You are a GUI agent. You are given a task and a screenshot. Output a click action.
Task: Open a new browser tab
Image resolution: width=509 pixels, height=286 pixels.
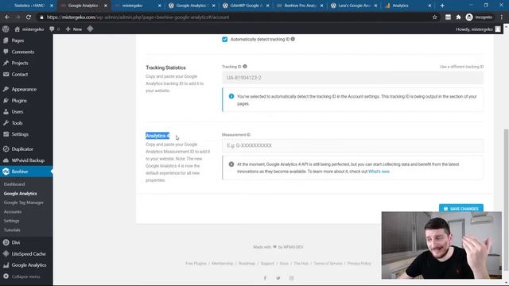(x=442, y=6)
